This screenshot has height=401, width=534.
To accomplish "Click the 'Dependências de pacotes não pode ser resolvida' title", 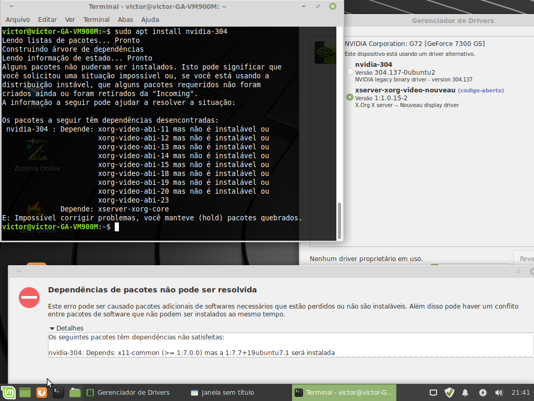I will 152,290.
